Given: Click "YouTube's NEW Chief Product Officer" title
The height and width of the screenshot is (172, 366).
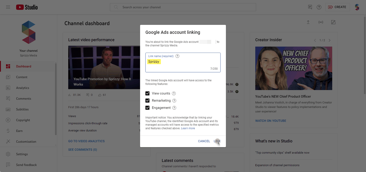Looking at the screenshot, I should pyautogui.click(x=283, y=96).
